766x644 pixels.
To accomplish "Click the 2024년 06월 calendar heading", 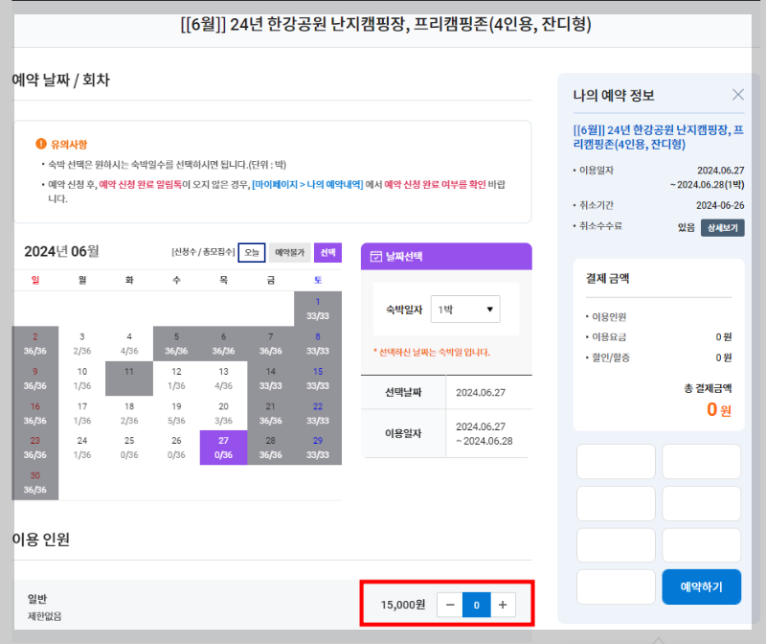I will click(x=61, y=251).
